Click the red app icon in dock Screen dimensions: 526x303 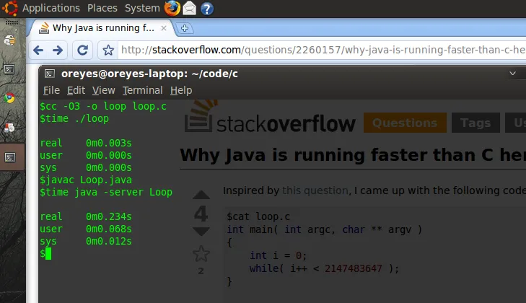click(9, 128)
